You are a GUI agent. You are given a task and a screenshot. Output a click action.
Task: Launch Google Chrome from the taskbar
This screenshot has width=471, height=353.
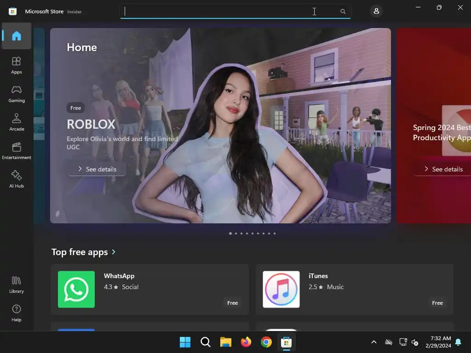tap(266, 342)
